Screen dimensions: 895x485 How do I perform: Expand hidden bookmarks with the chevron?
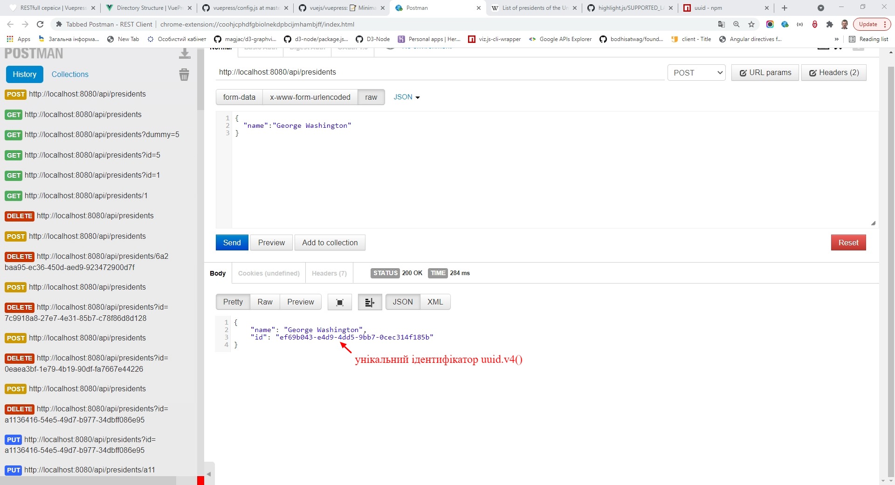836,39
